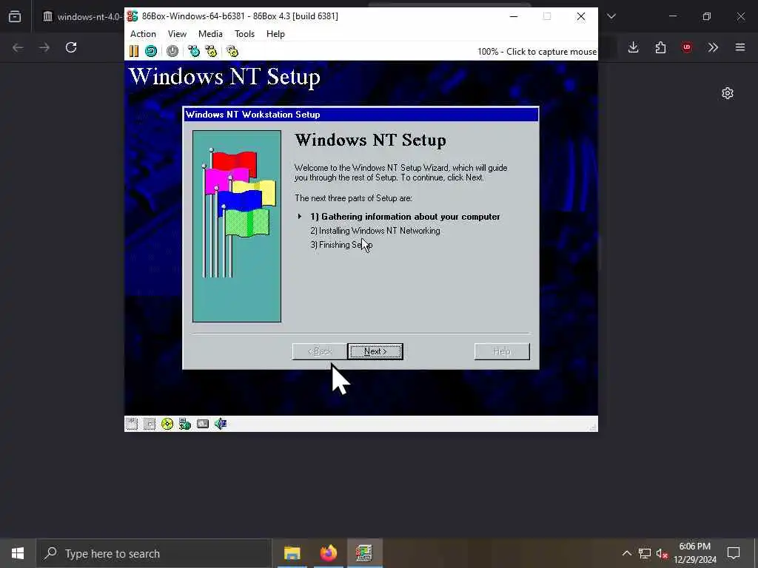Click Next in the NT Setup wizard
Image resolution: width=758 pixels, height=568 pixels.
click(375, 351)
